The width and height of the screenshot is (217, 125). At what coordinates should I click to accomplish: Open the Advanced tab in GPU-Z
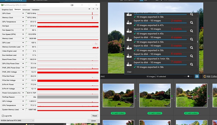coord(26,10)
